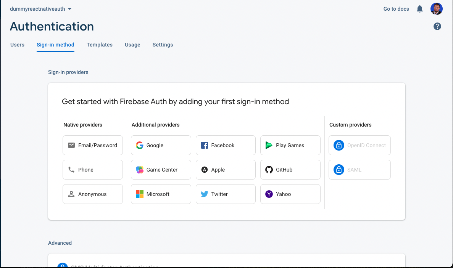Click the Twitter bird icon
The width and height of the screenshot is (453, 268).
(x=204, y=194)
